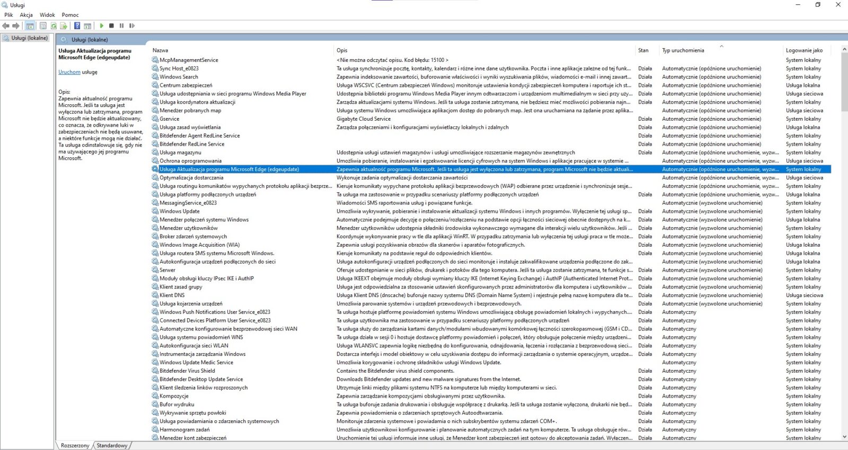Open Help using the blue question mark icon
The height and width of the screenshot is (450, 848).
tap(77, 25)
